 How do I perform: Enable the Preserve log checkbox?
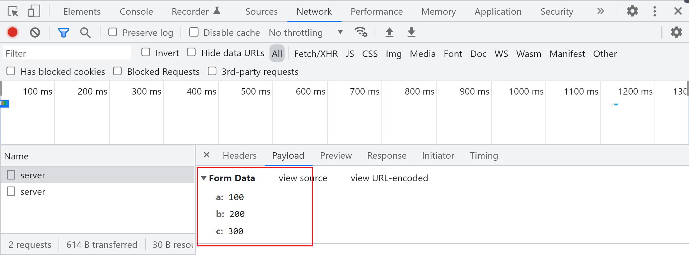click(113, 32)
